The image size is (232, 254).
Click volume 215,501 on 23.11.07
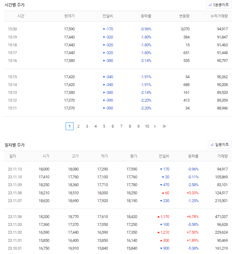tap(221, 201)
